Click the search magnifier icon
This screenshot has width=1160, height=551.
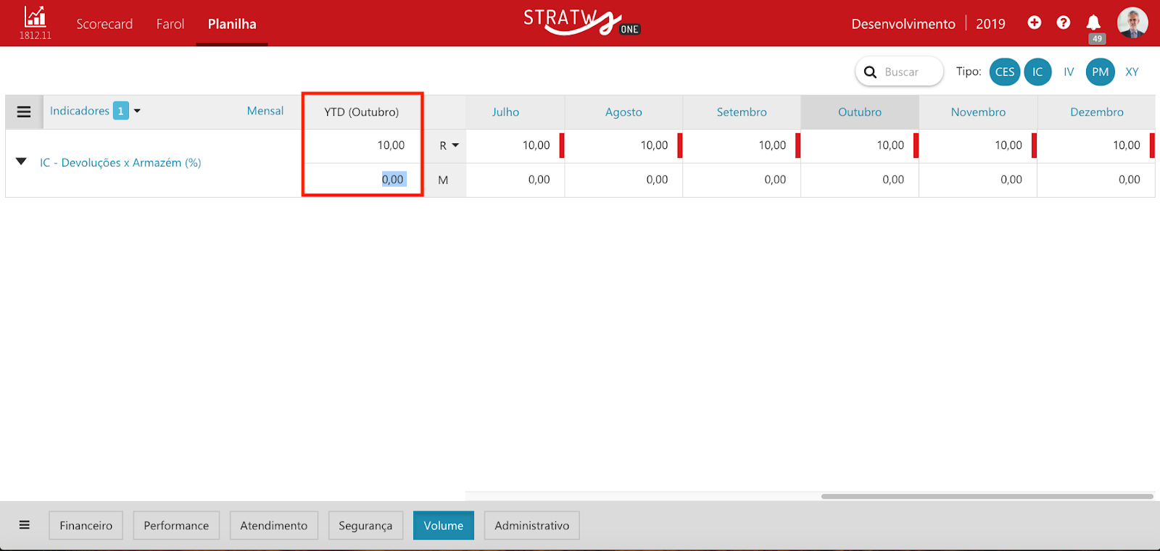tap(871, 72)
